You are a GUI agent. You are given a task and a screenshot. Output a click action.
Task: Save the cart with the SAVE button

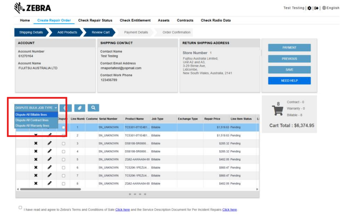point(289,70)
